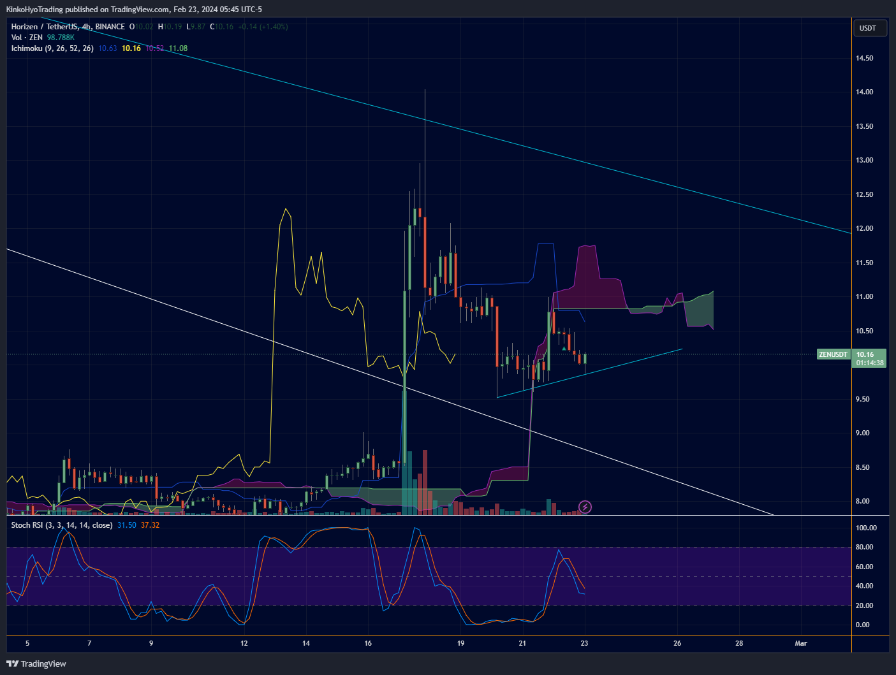The width and height of the screenshot is (896, 675).
Task: Click the 0.00 Stoch RSI axis label
Action: pos(863,625)
